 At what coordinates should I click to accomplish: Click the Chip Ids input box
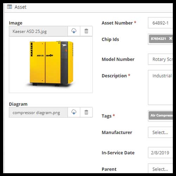[160, 39]
